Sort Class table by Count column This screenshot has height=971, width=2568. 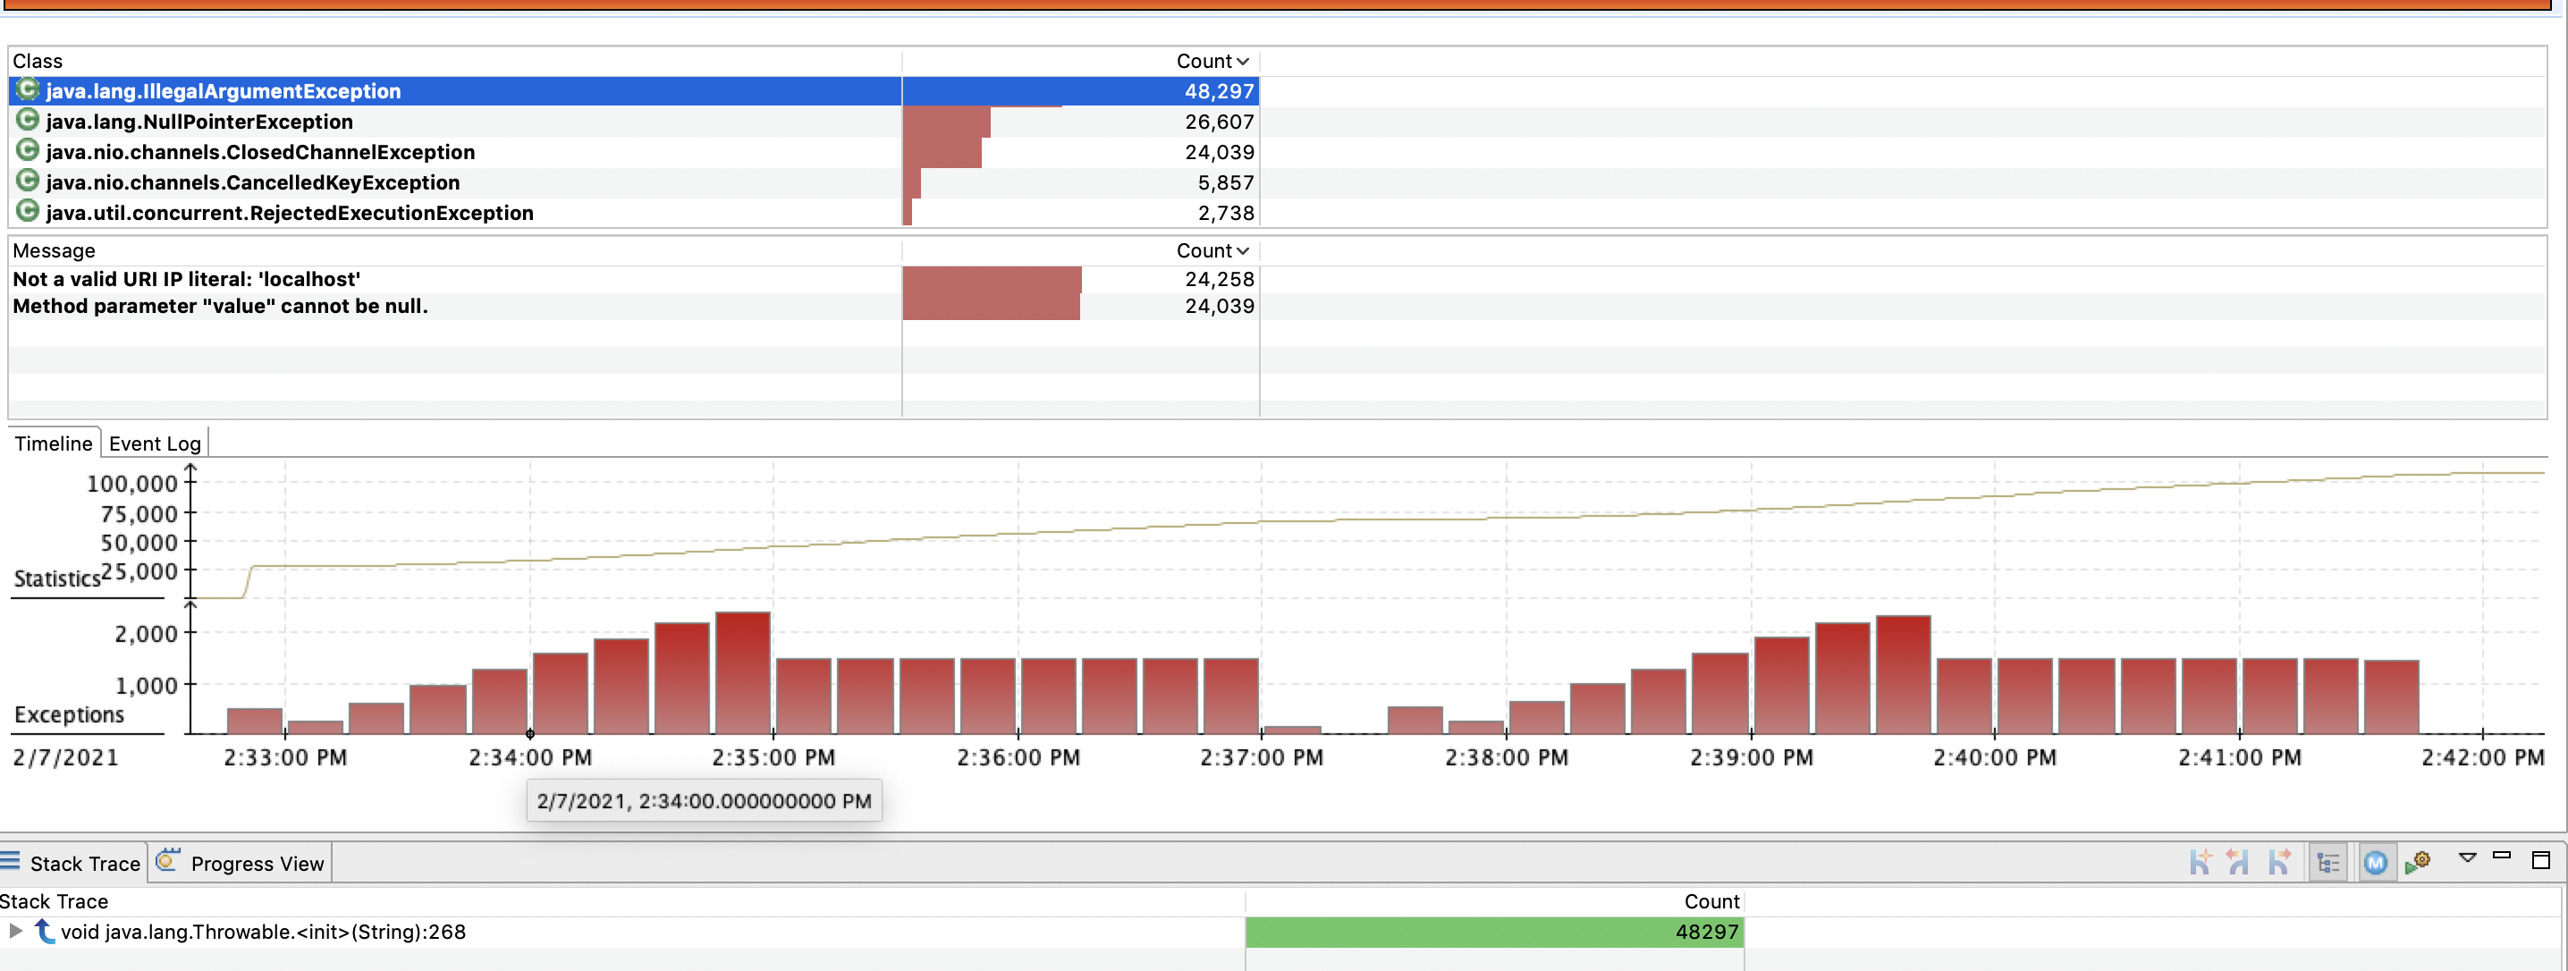point(1212,62)
